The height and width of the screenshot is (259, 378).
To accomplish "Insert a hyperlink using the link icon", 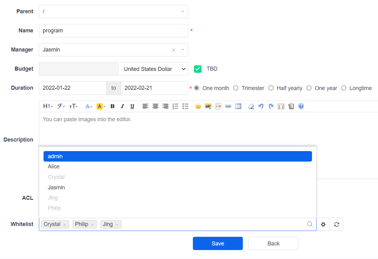I will coord(228,106).
